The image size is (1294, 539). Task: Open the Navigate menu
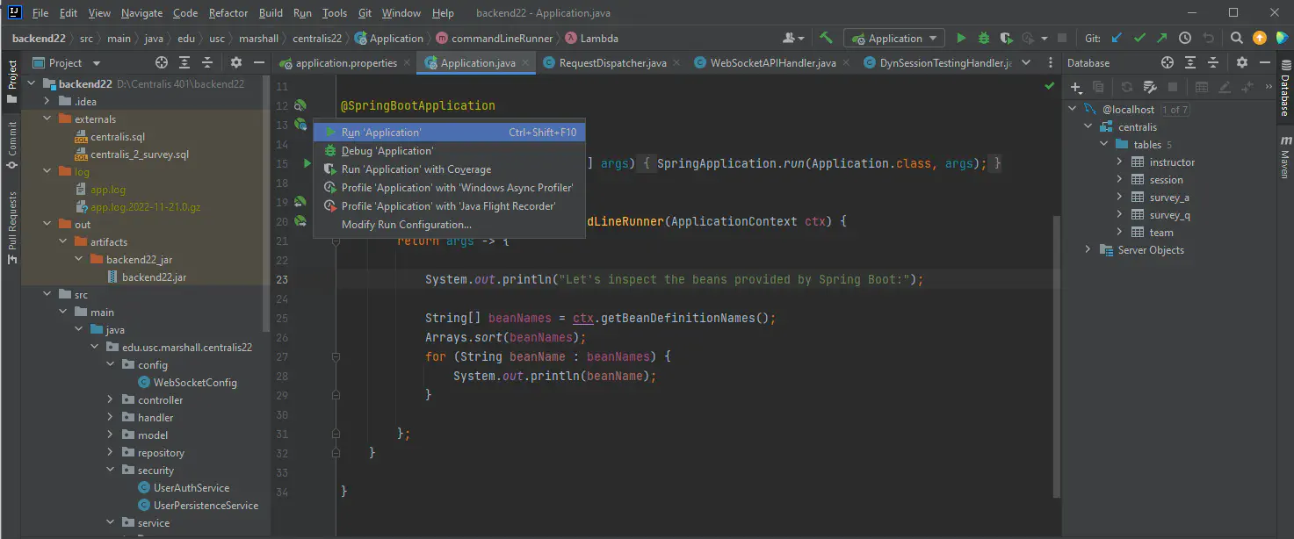[x=141, y=13]
